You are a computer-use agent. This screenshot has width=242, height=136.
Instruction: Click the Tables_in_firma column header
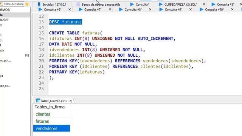(51, 107)
